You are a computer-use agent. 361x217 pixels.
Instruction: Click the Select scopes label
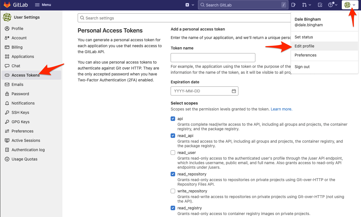pyautogui.click(x=184, y=103)
